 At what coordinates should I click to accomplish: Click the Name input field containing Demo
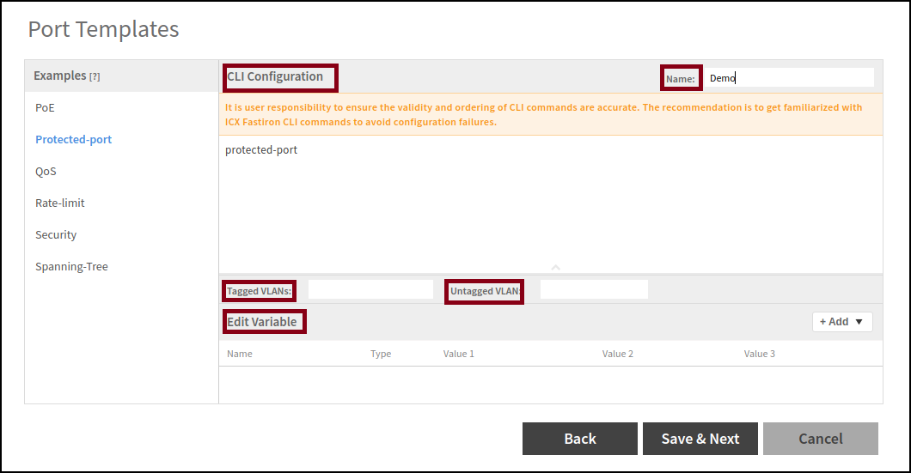pos(788,78)
